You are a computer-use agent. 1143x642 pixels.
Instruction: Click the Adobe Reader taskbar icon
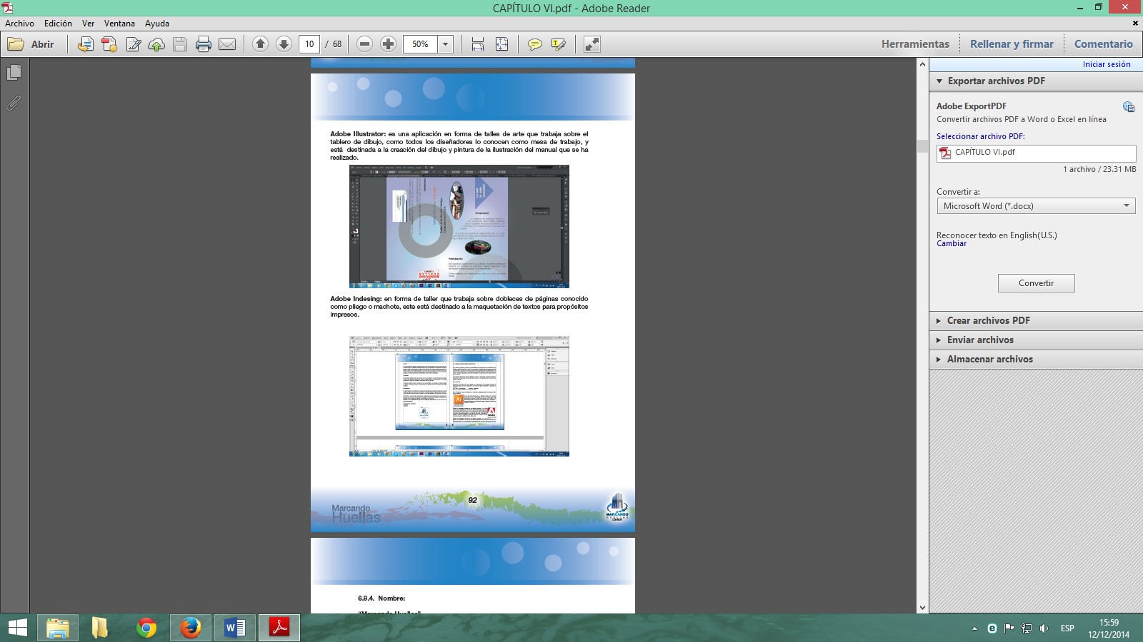pyautogui.click(x=279, y=628)
